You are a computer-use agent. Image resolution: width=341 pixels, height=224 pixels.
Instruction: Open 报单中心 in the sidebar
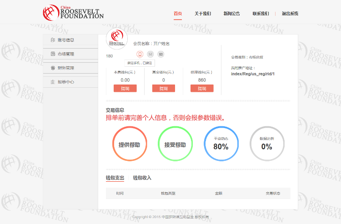click(x=70, y=82)
